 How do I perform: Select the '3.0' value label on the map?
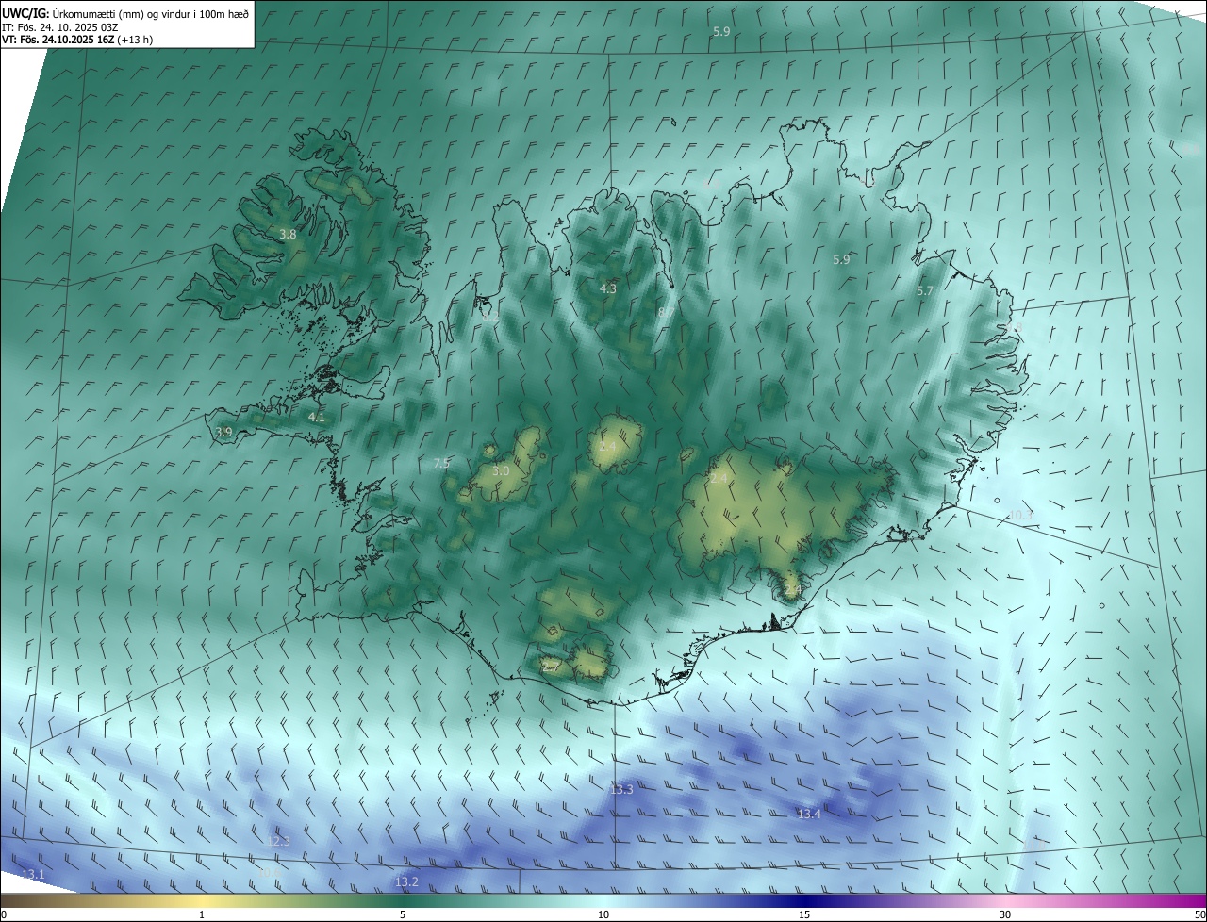click(x=501, y=470)
